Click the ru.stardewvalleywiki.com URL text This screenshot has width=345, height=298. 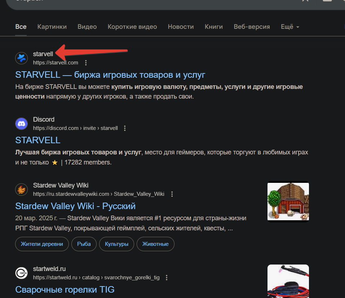(98, 194)
